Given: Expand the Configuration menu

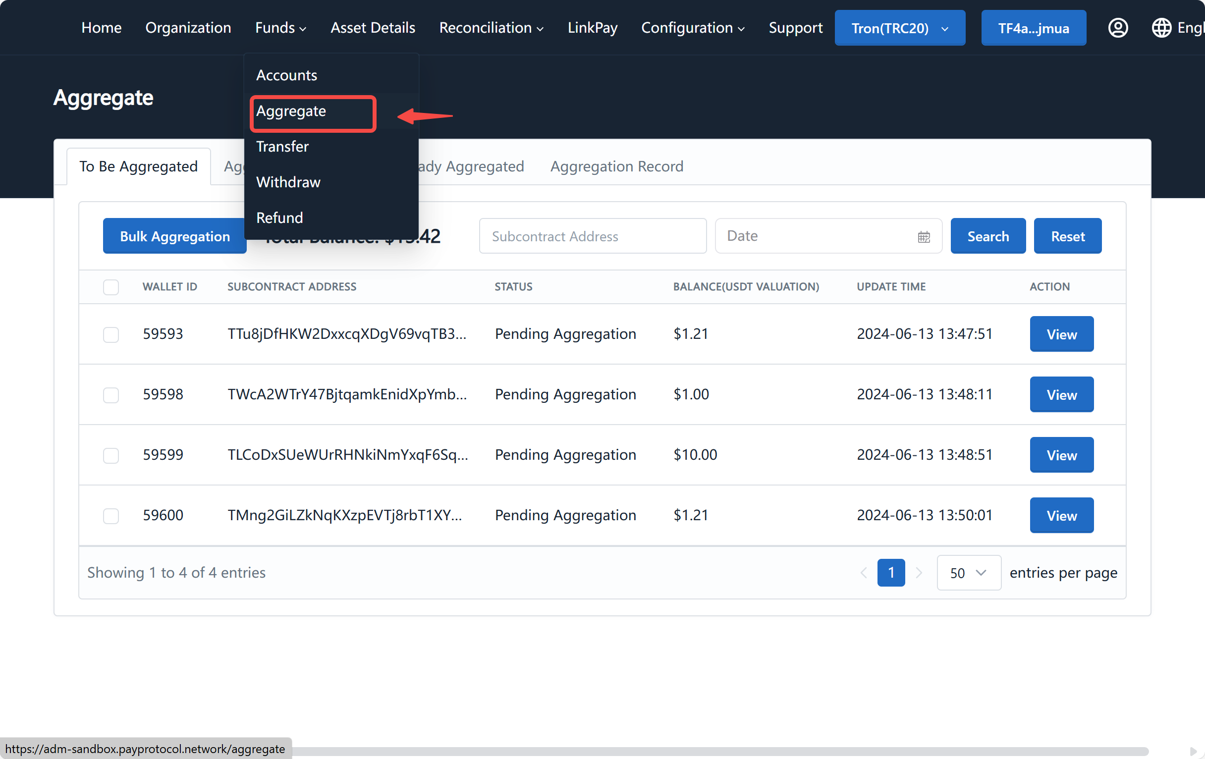Looking at the screenshot, I should click(x=693, y=28).
